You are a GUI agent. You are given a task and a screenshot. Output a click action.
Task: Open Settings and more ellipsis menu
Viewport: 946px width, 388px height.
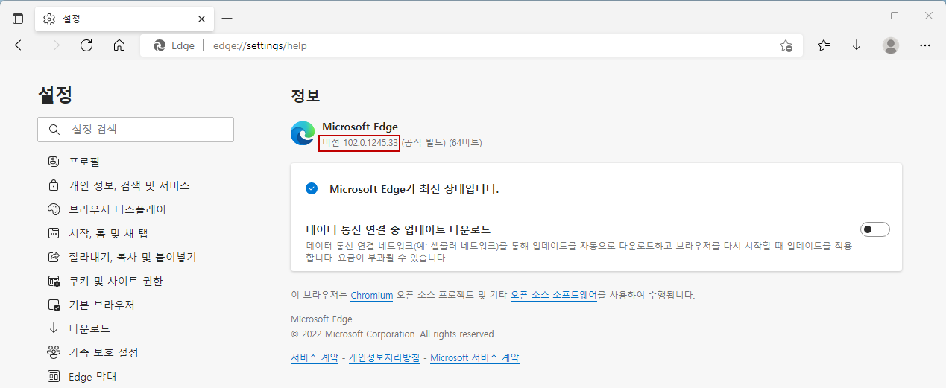point(925,45)
